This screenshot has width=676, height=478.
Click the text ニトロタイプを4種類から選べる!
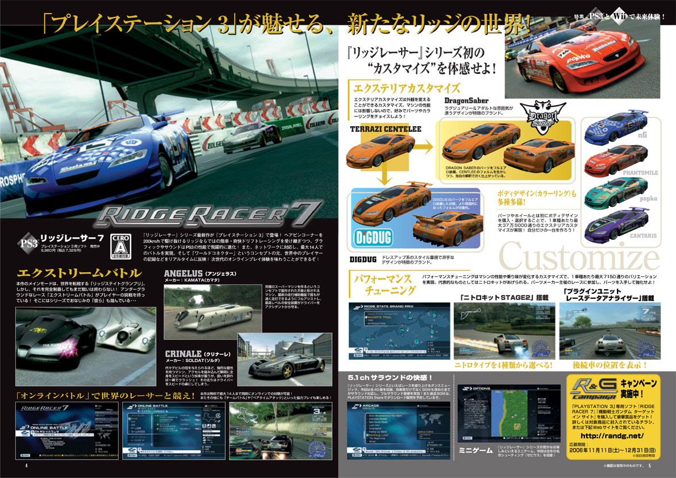click(x=503, y=365)
